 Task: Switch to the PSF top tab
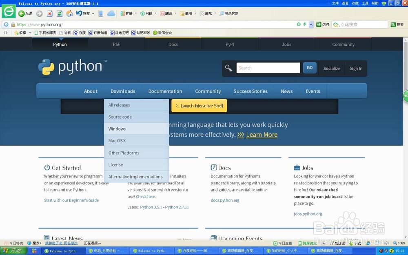116,44
